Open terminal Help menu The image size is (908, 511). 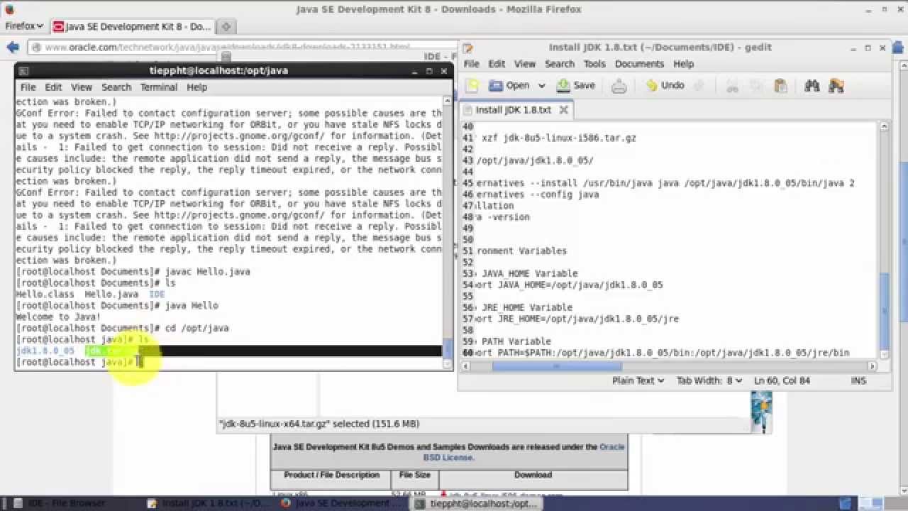click(x=196, y=87)
